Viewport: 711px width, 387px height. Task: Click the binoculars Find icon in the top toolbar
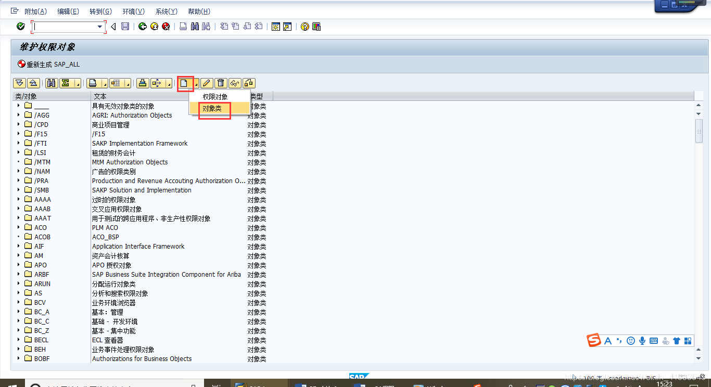pyautogui.click(x=195, y=27)
